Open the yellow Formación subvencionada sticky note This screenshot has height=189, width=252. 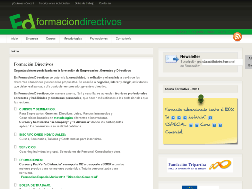[x=200, y=121]
